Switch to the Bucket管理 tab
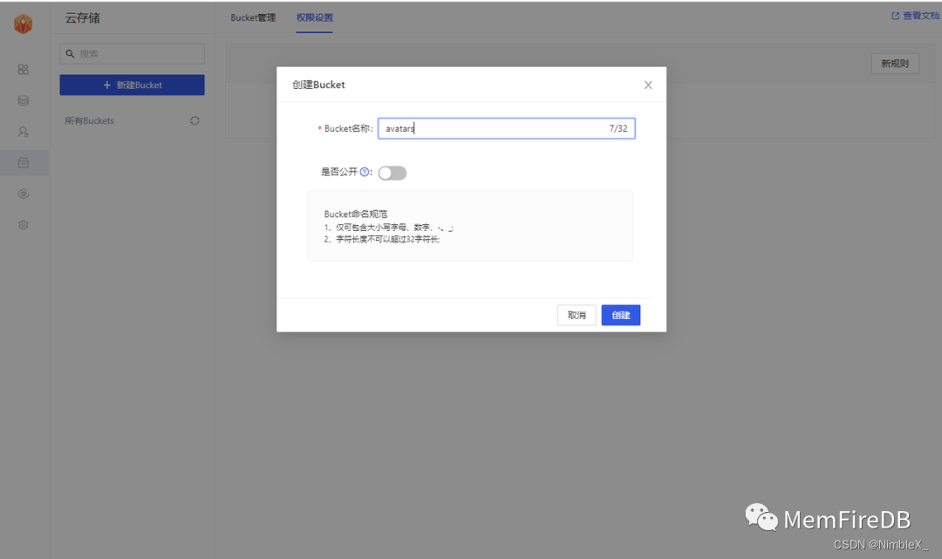 (253, 17)
